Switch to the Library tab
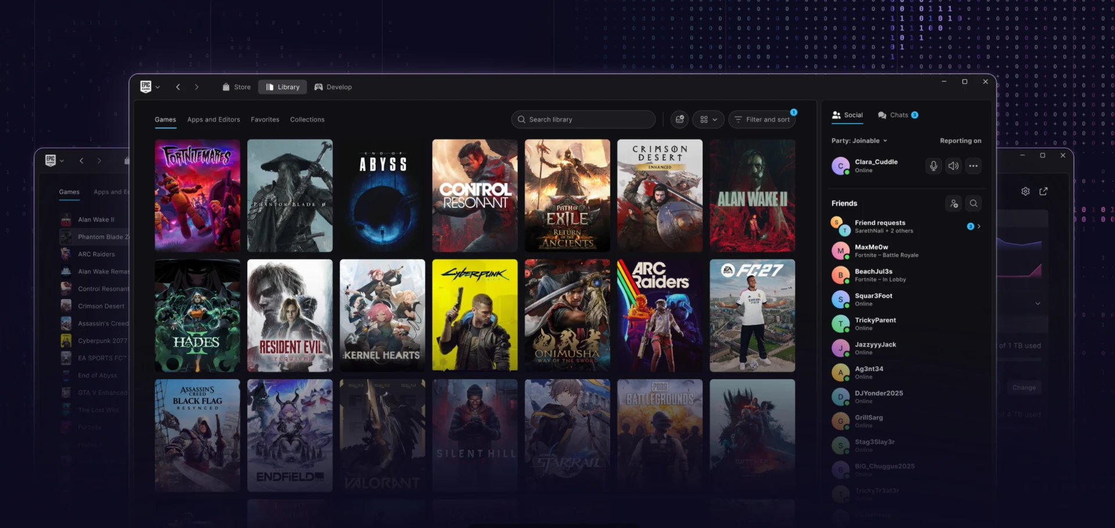Screen dimensions: 1115x528 click(283, 87)
